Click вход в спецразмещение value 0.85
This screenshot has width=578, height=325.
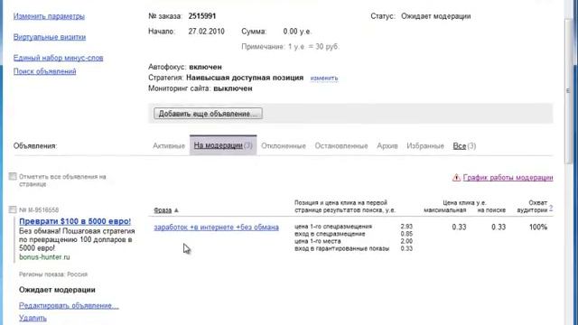click(406, 234)
